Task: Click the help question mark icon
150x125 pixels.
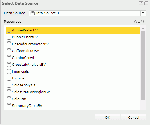Action: pyautogui.click(x=141, y=3)
